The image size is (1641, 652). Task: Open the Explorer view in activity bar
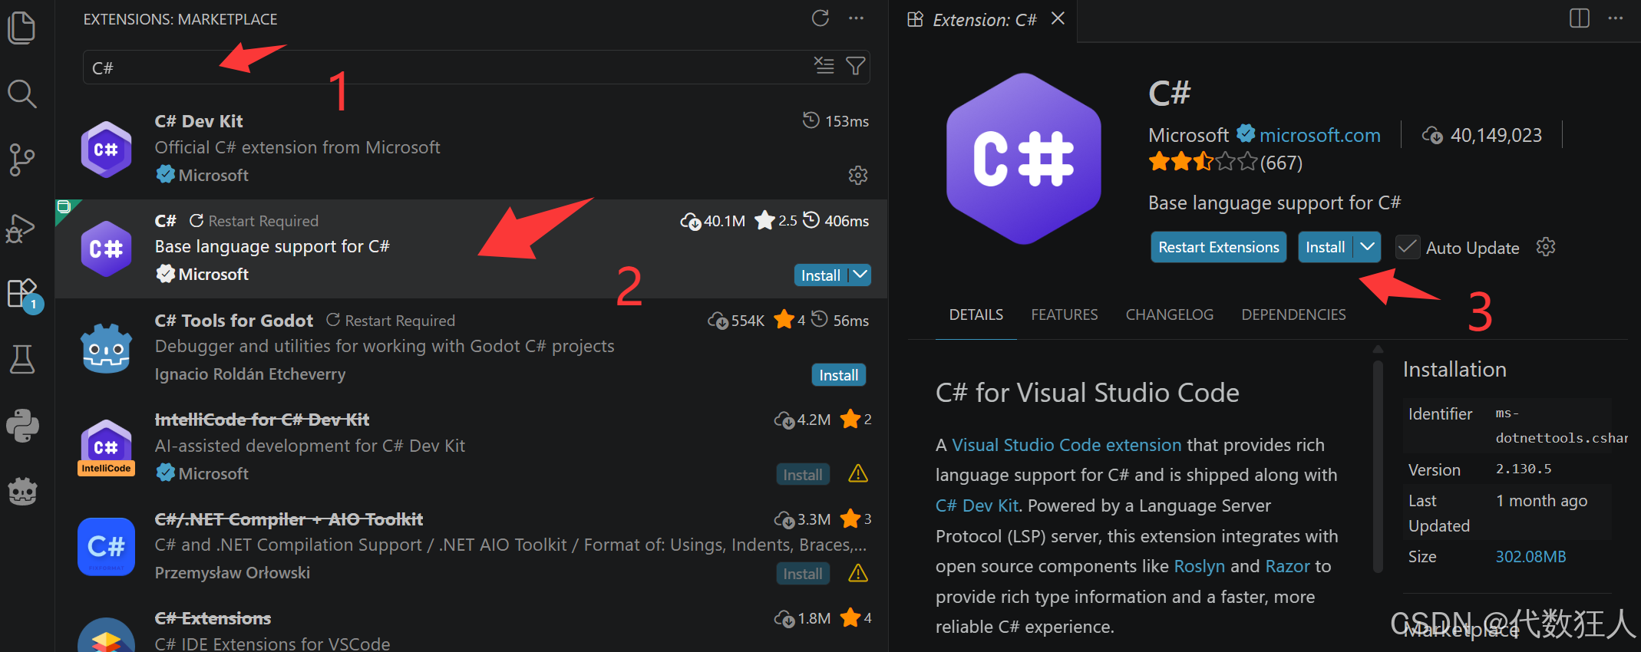(x=21, y=28)
